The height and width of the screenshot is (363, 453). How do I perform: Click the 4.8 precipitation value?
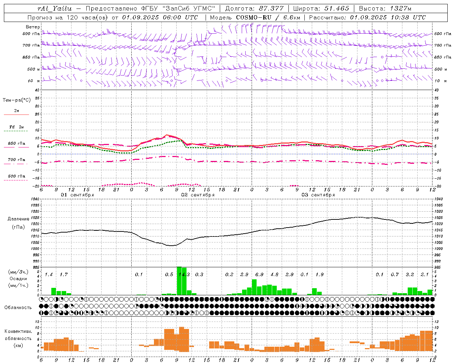(x=274, y=275)
